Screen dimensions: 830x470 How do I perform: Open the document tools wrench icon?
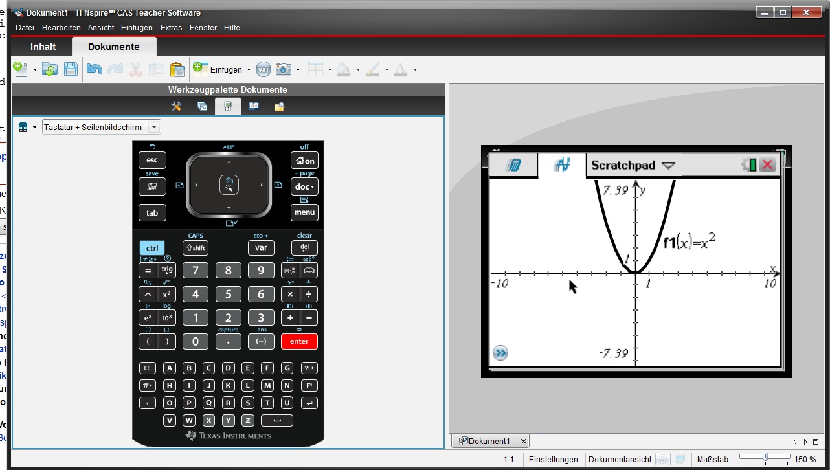coord(176,107)
